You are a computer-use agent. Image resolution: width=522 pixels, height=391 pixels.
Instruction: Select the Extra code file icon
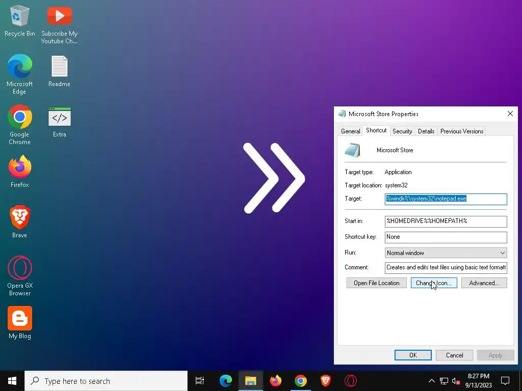(59, 122)
